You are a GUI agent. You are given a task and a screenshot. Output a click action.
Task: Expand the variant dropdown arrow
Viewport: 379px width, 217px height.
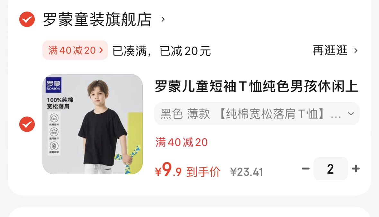[351, 114]
